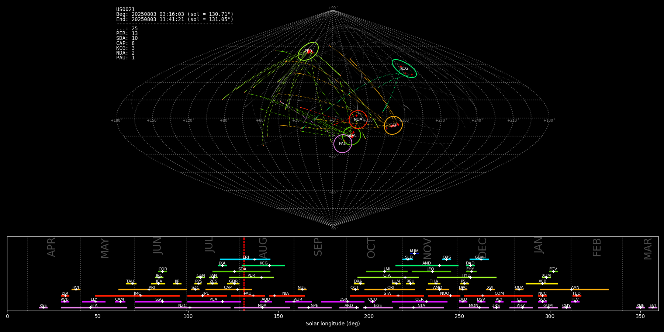664x332 pixels.
Task: Click the green SDA radiant circle on the map
Action: point(352,136)
